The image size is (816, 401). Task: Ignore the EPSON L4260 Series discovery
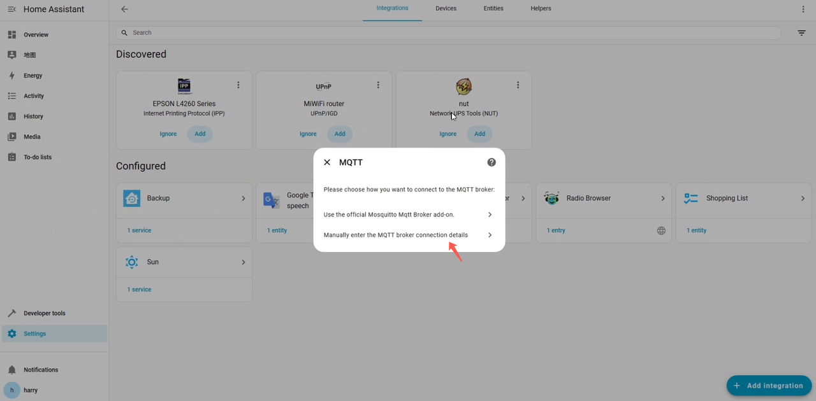(x=168, y=134)
